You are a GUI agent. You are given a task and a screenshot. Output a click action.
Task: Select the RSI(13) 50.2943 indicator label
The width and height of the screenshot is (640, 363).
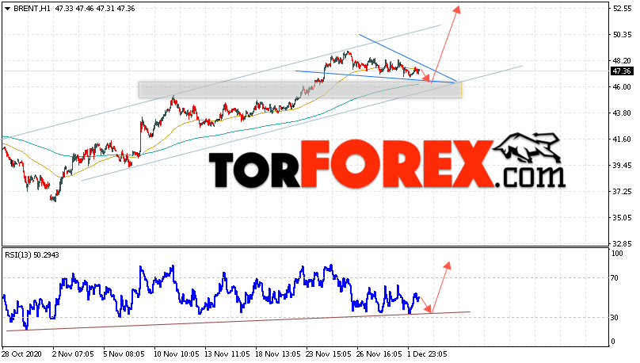[32, 255]
